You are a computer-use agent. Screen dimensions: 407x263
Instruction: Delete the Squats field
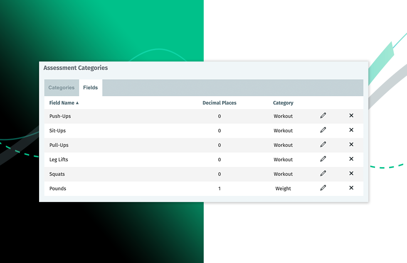click(x=351, y=173)
